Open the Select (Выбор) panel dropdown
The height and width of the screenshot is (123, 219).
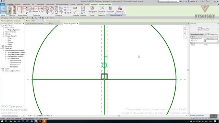[4, 15]
